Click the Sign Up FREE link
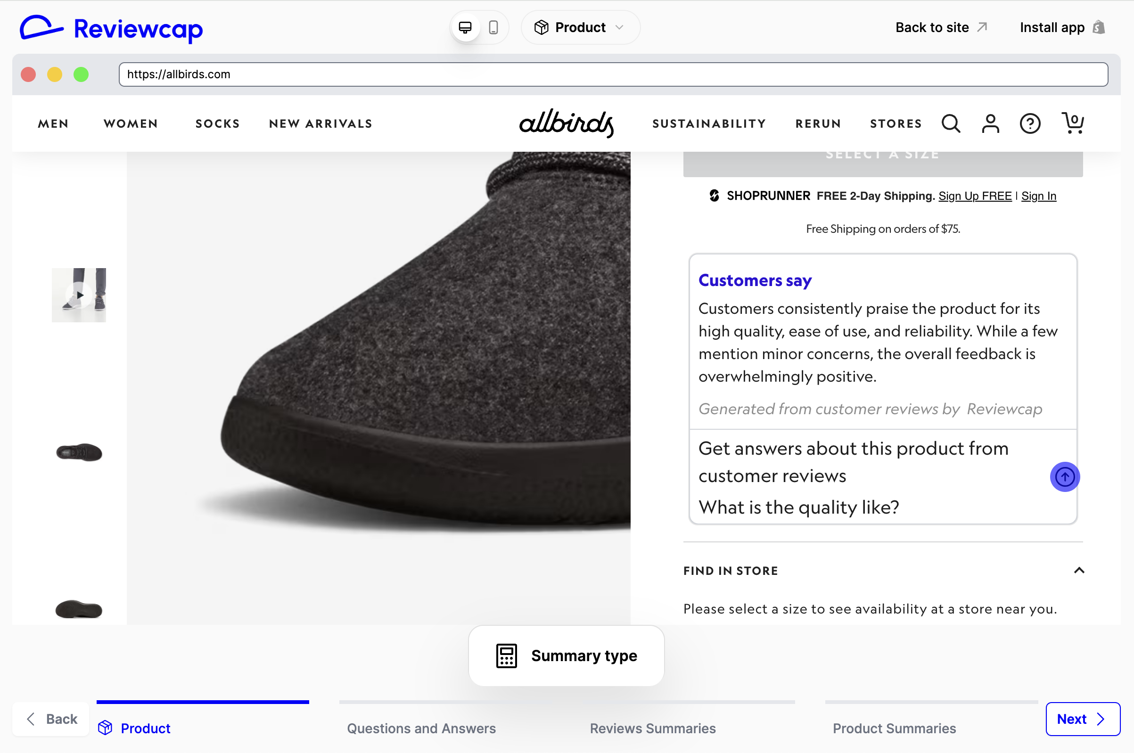 975,196
